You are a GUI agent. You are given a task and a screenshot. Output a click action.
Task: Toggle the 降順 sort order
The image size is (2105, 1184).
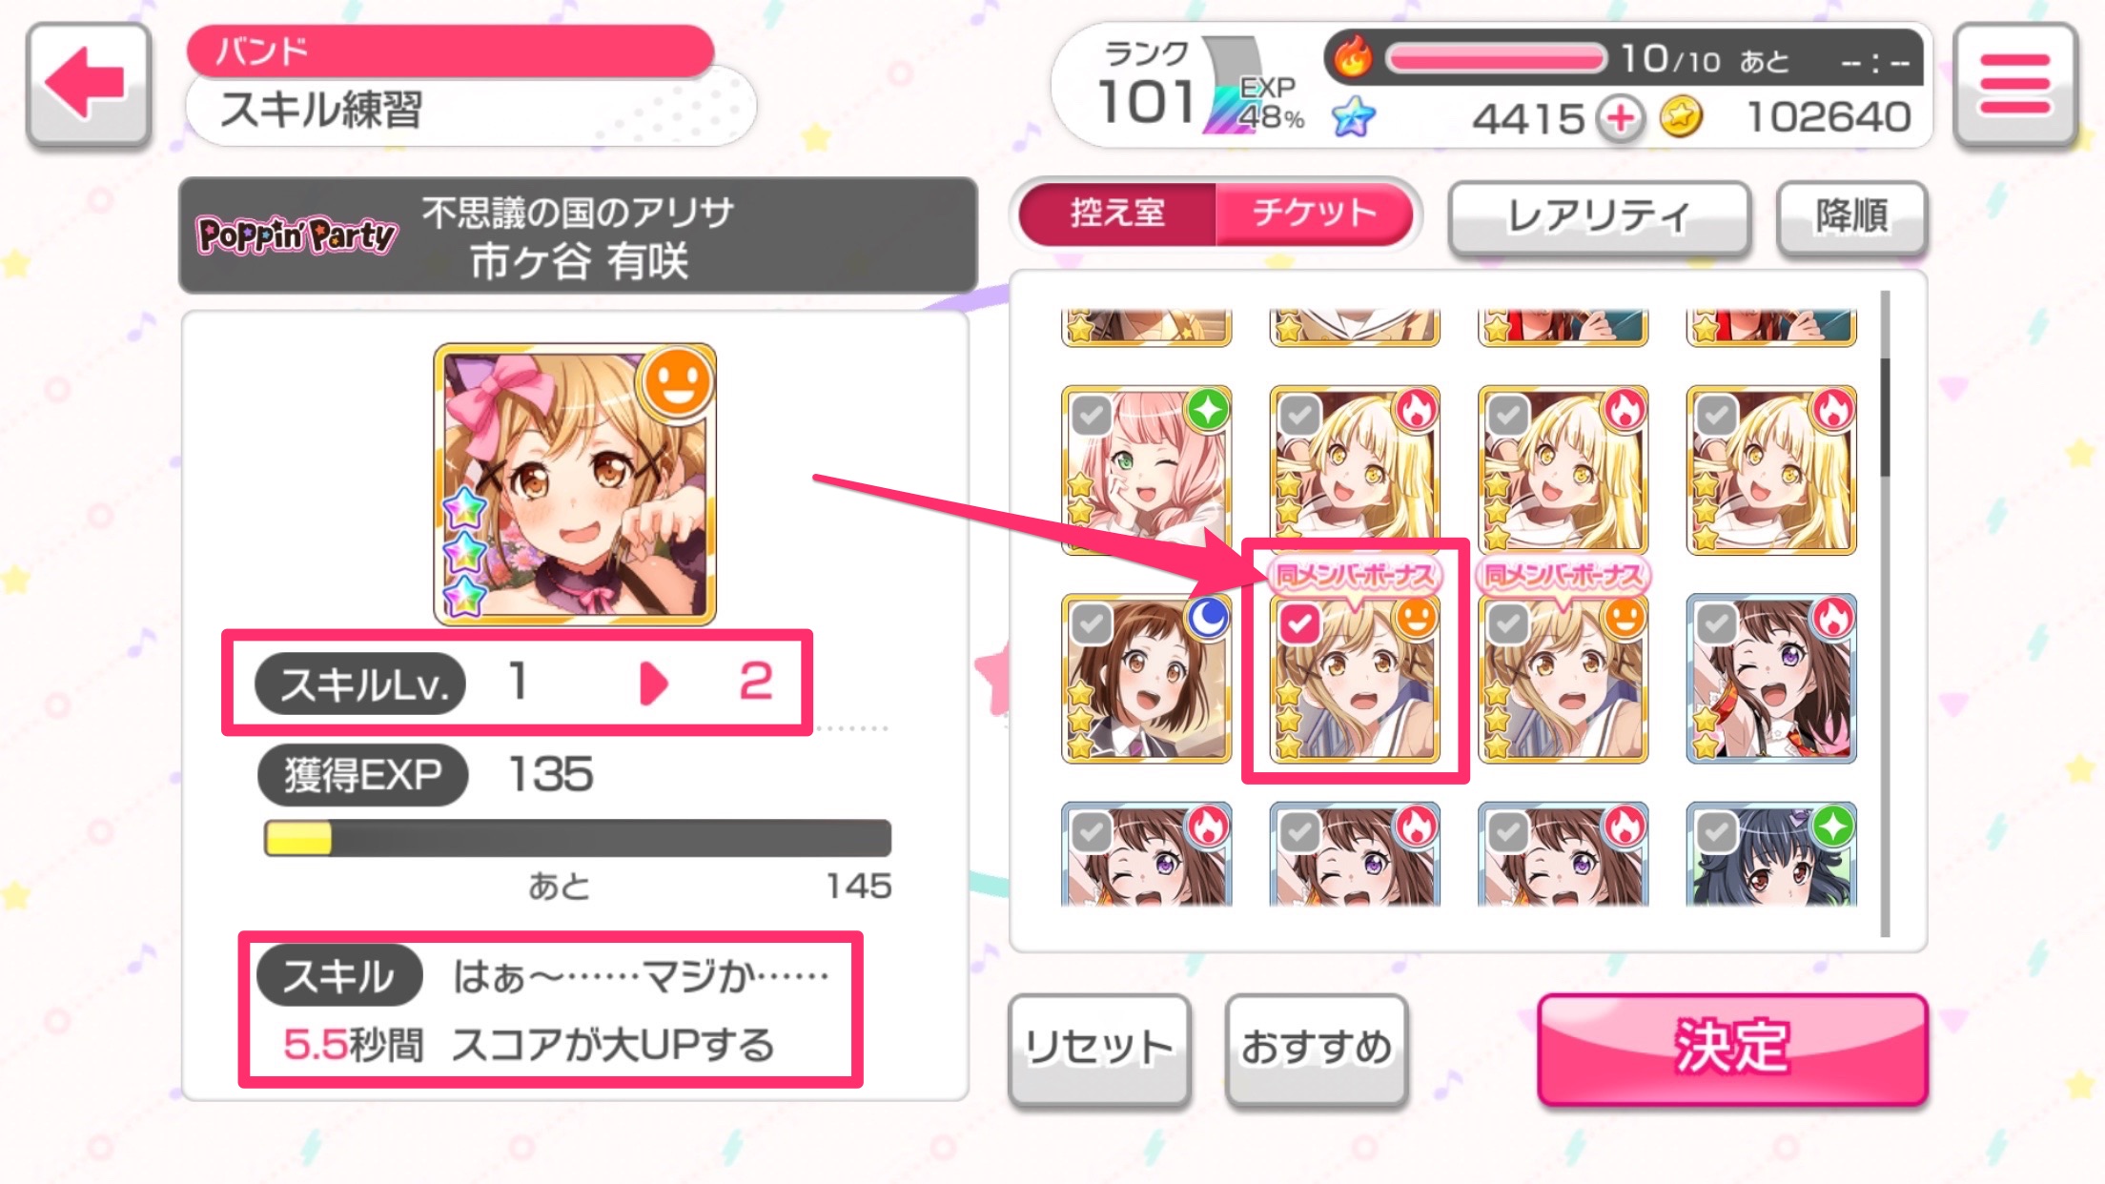point(1851,216)
